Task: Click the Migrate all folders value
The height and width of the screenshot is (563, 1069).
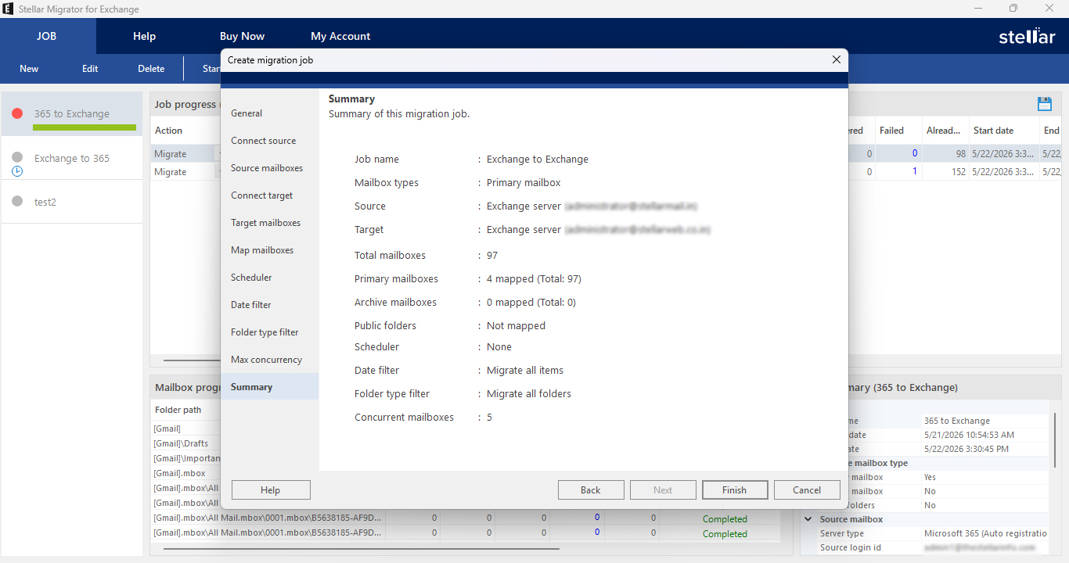Action: pyautogui.click(x=529, y=394)
